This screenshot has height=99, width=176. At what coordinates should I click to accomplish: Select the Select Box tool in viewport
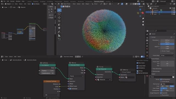click(59, 10)
